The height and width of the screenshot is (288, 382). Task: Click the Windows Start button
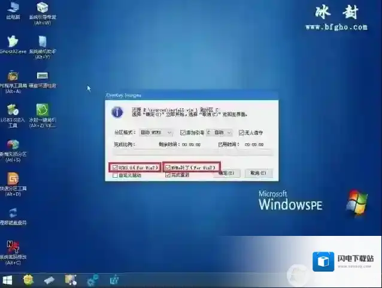[x=8, y=280]
